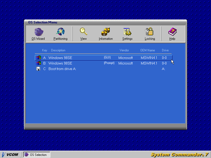Screen dimensions: 211x158
Task: Click the Drive column header
Action: (165, 50)
